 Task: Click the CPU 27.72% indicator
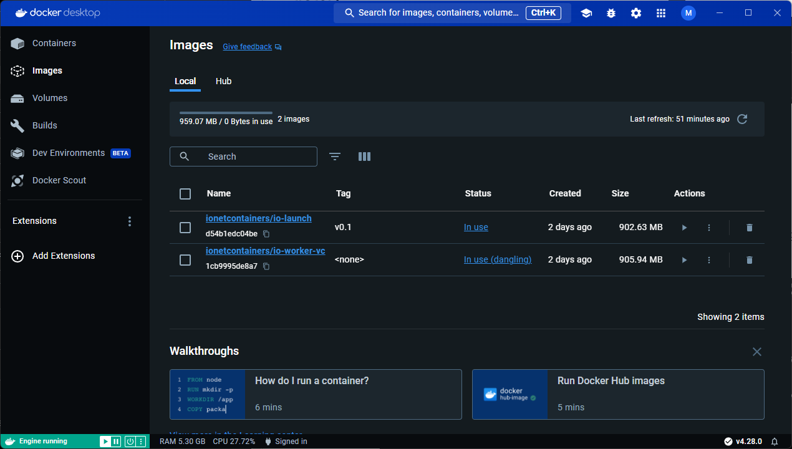[x=234, y=442]
